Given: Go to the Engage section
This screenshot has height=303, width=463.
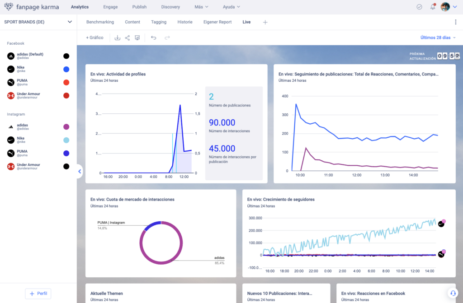Looking at the screenshot, I should click(x=110, y=7).
